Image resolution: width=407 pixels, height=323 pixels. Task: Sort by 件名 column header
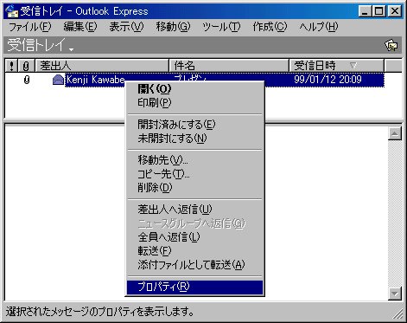coord(229,66)
